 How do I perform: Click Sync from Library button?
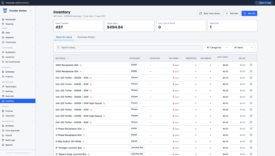tap(209, 13)
